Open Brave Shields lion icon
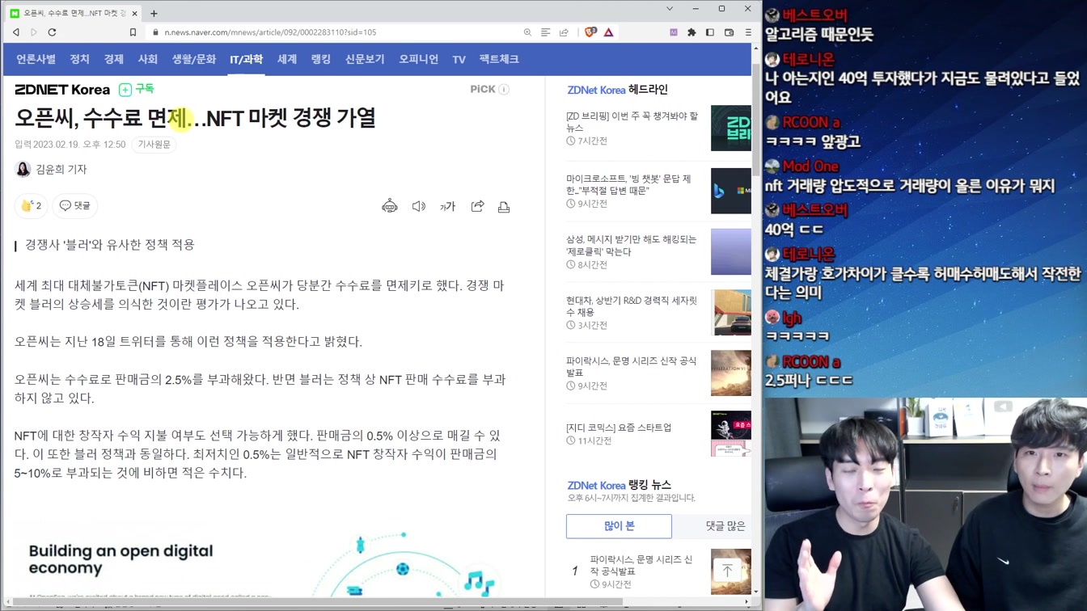The image size is (1087, 611). point(590,32)
